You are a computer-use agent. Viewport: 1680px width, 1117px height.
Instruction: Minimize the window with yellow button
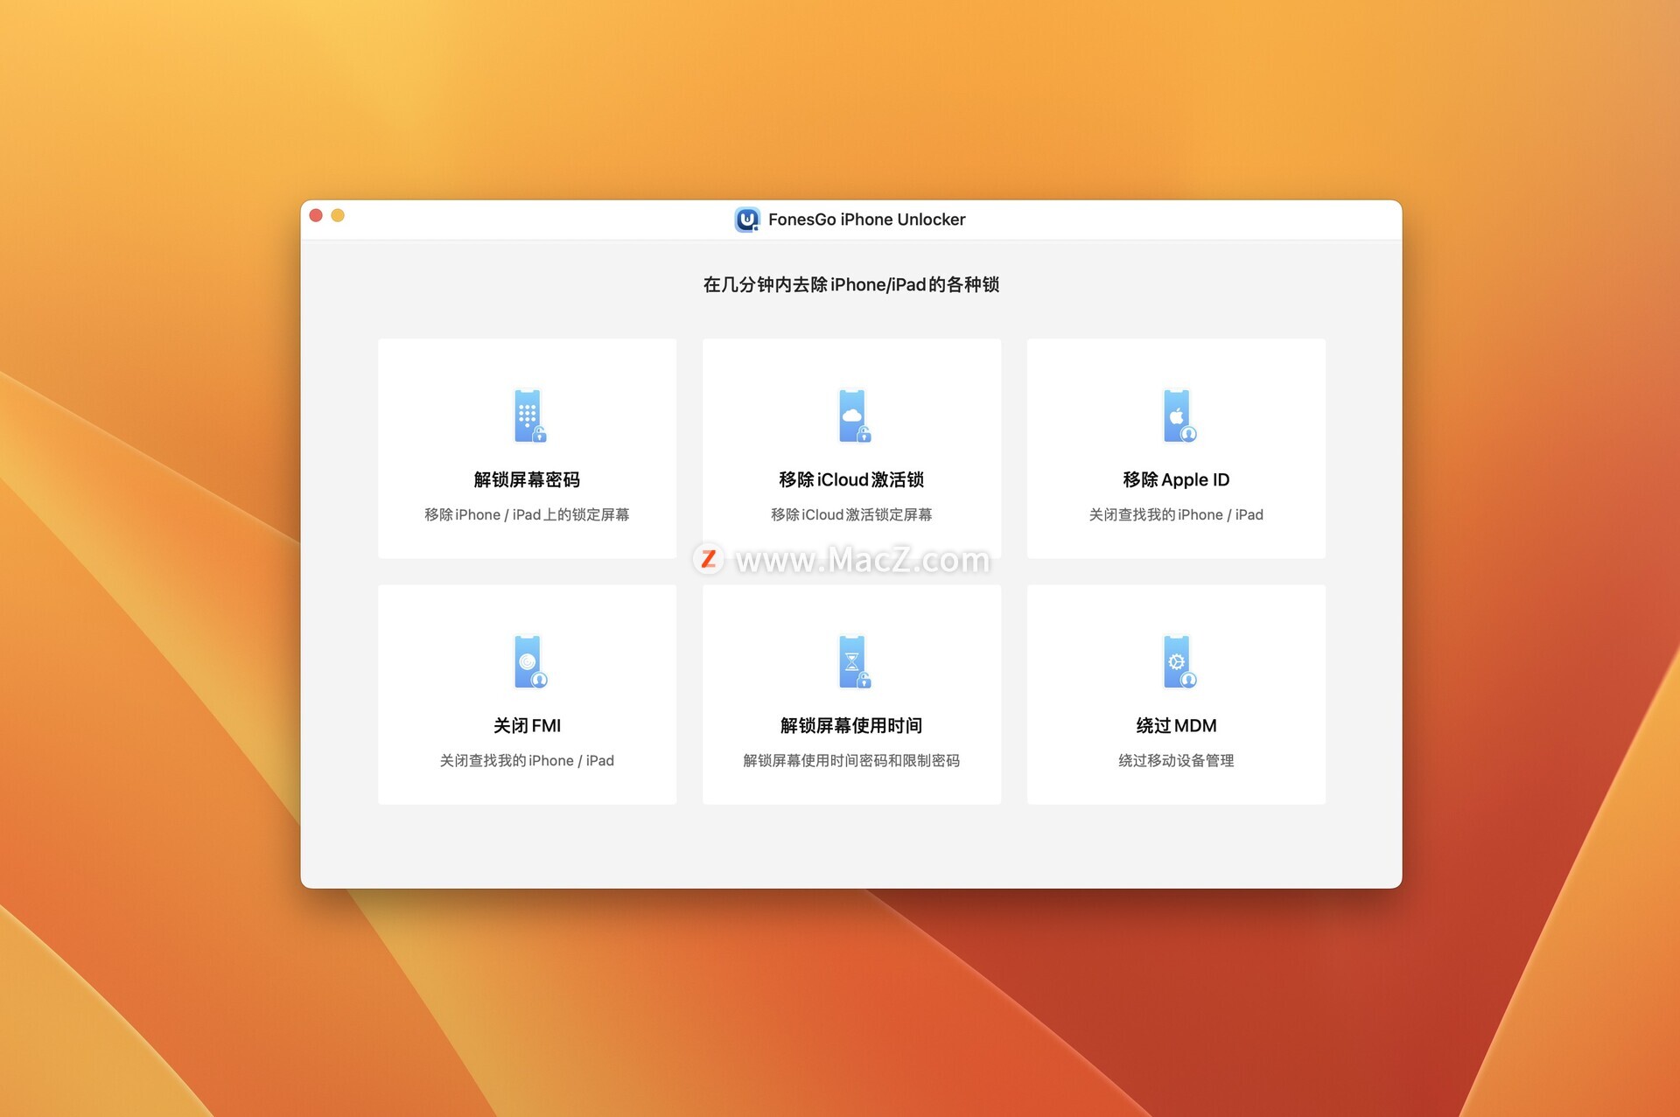coord(338,215)
